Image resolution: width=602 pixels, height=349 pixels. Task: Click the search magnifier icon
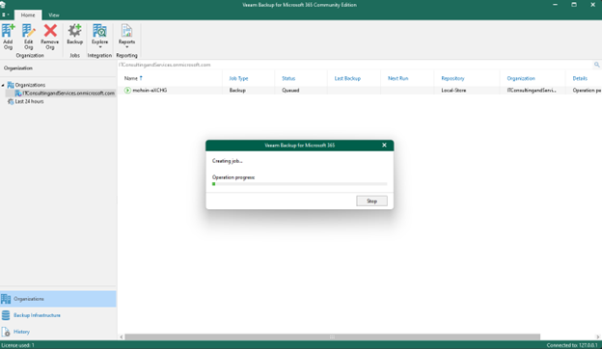(x=596, y=65)
